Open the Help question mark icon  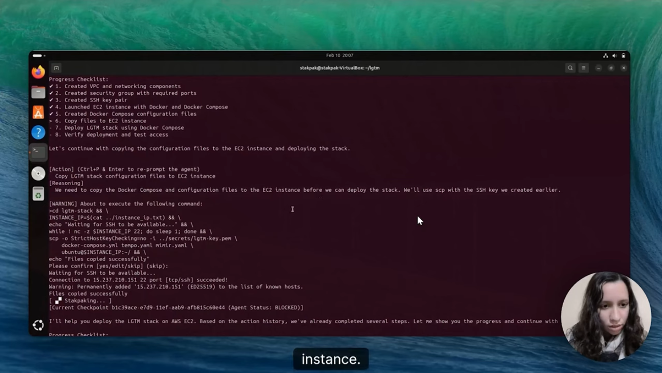tap(38, 133)
